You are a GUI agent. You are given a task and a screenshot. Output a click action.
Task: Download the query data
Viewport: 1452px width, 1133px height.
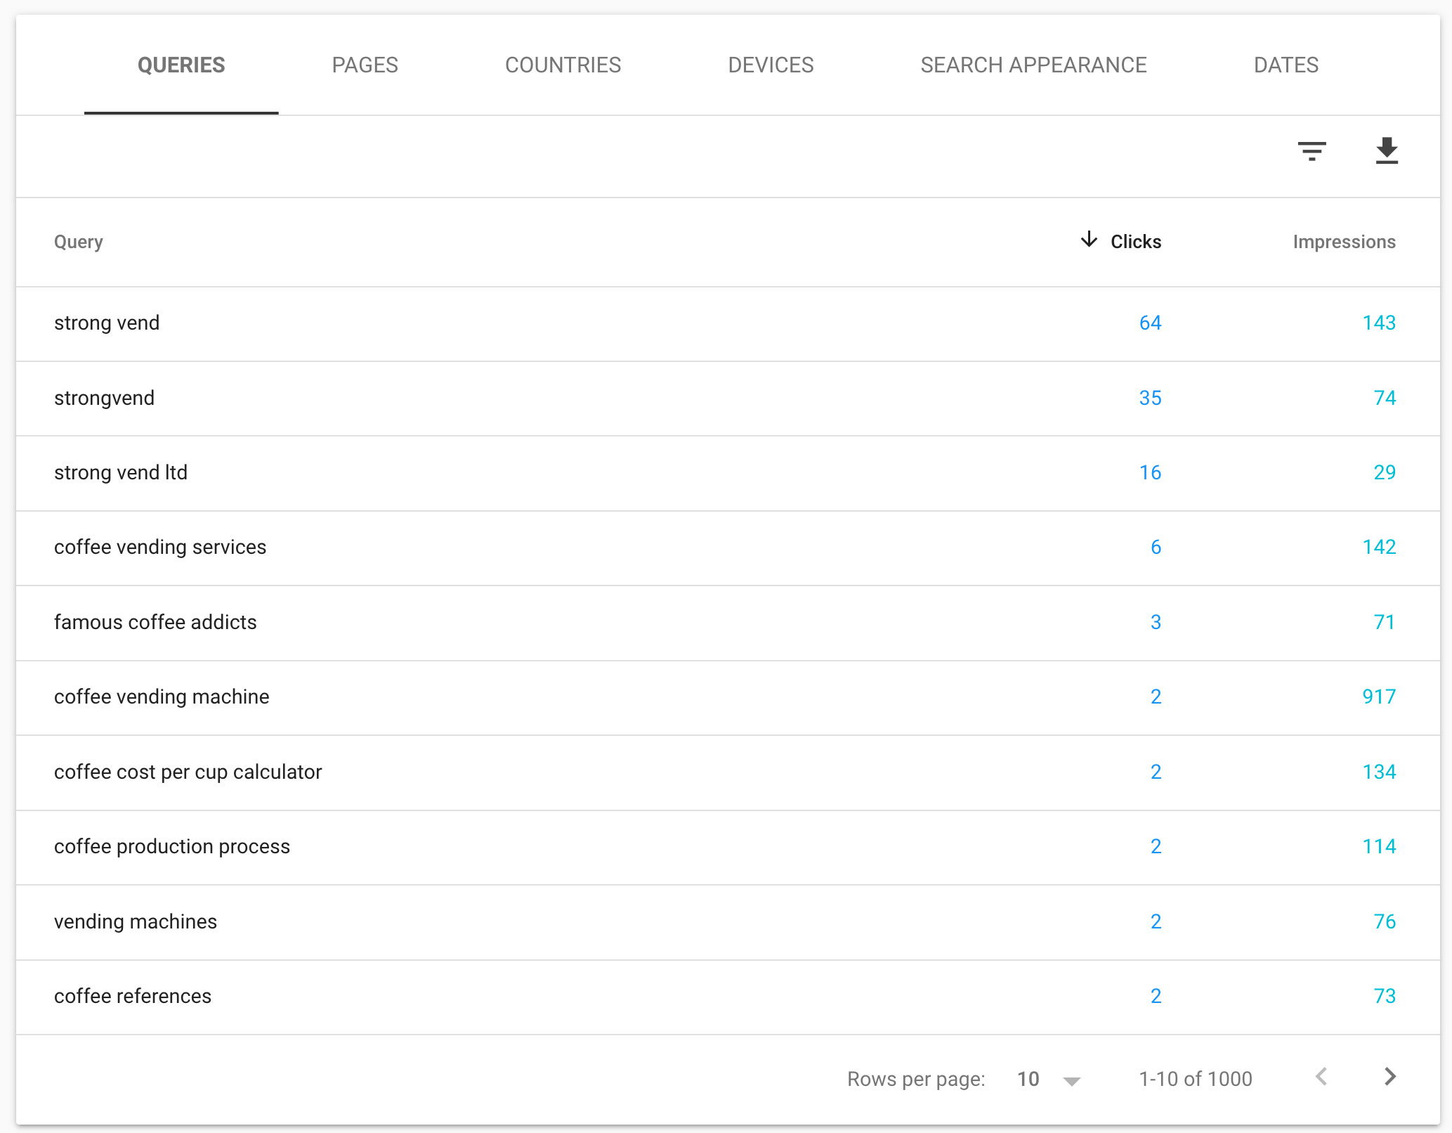pyautogui.click(x=1387, y=151)
